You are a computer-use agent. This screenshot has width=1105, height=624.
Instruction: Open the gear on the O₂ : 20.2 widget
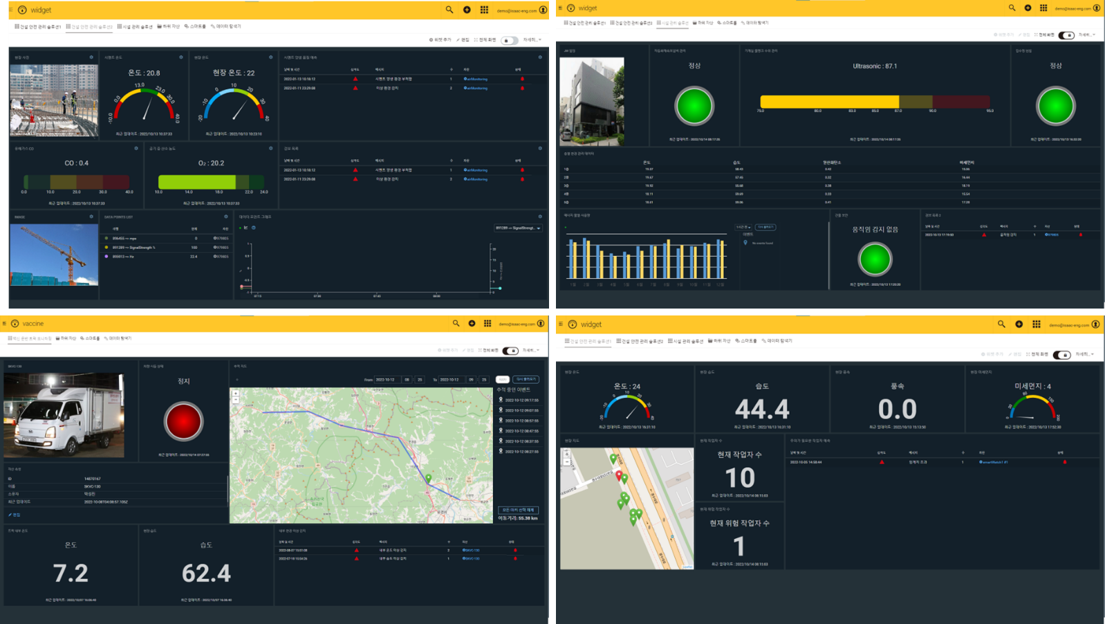[x=270, y=148]
